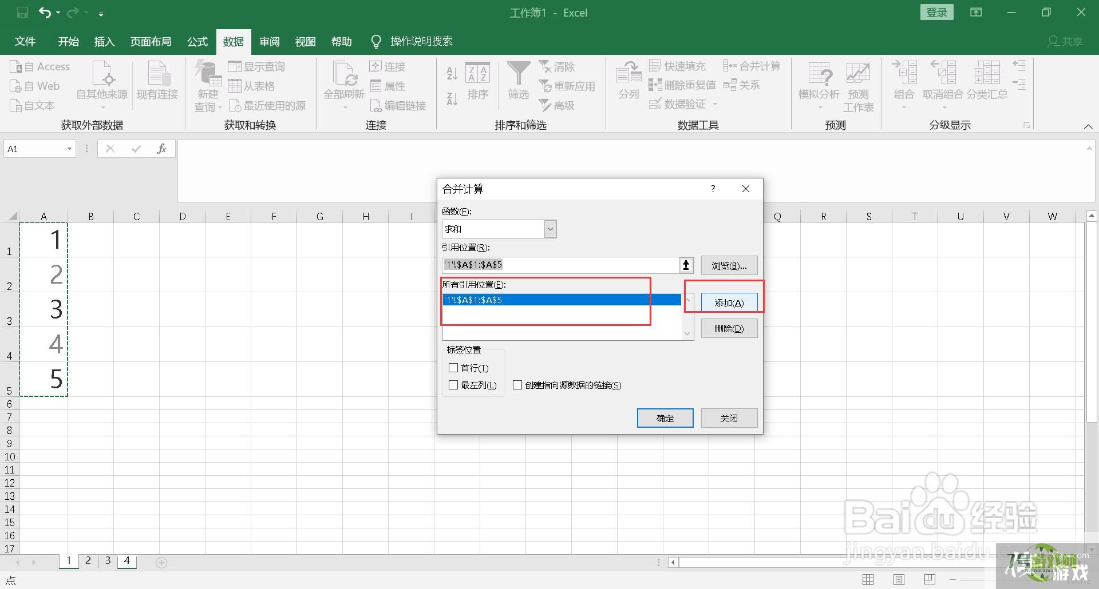Screen dimensions: 1099x589
Task: Select '1'!$A$1:$A$5 in all references list
Action: 562,300
